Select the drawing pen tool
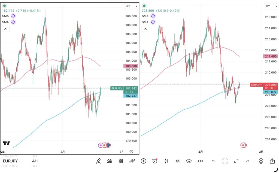Screen dimensions: 279x173 [98, 161]
